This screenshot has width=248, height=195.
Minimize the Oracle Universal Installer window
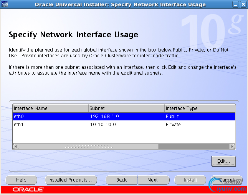tap(236, 5)
